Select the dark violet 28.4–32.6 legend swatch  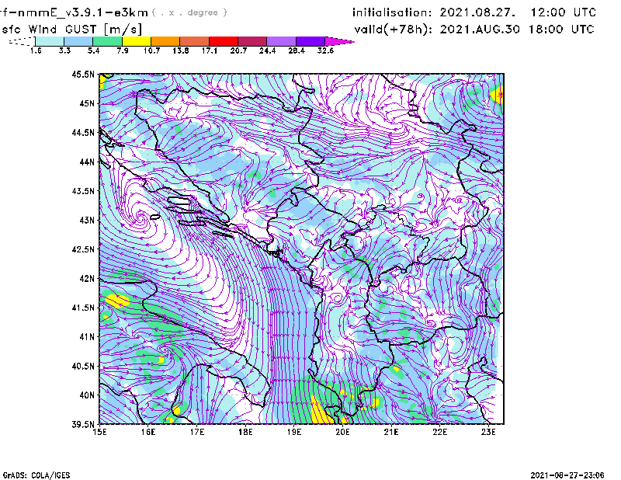(x=310, y=40)
